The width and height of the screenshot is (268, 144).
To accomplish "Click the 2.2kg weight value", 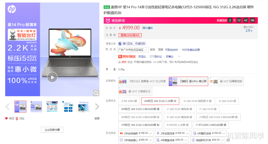I will pyautogui.click(x=121, y=69).
